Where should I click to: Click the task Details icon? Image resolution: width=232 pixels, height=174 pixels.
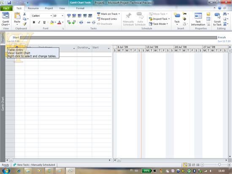pyautogui.click(x=208, y=19)
